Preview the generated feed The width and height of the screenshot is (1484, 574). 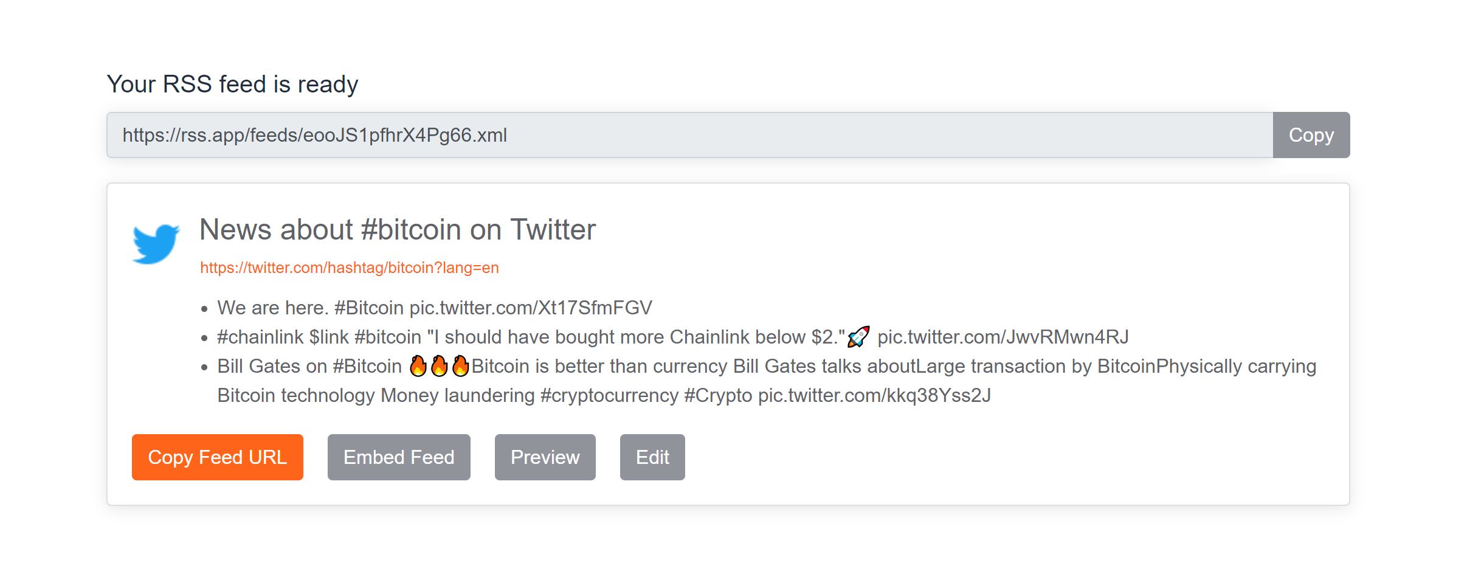click(545, 457)
